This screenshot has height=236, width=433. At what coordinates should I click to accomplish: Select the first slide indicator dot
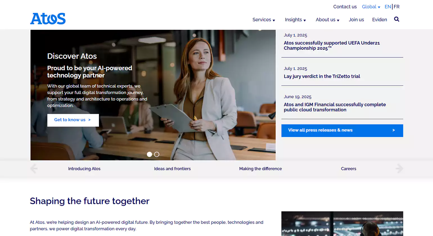149,154
